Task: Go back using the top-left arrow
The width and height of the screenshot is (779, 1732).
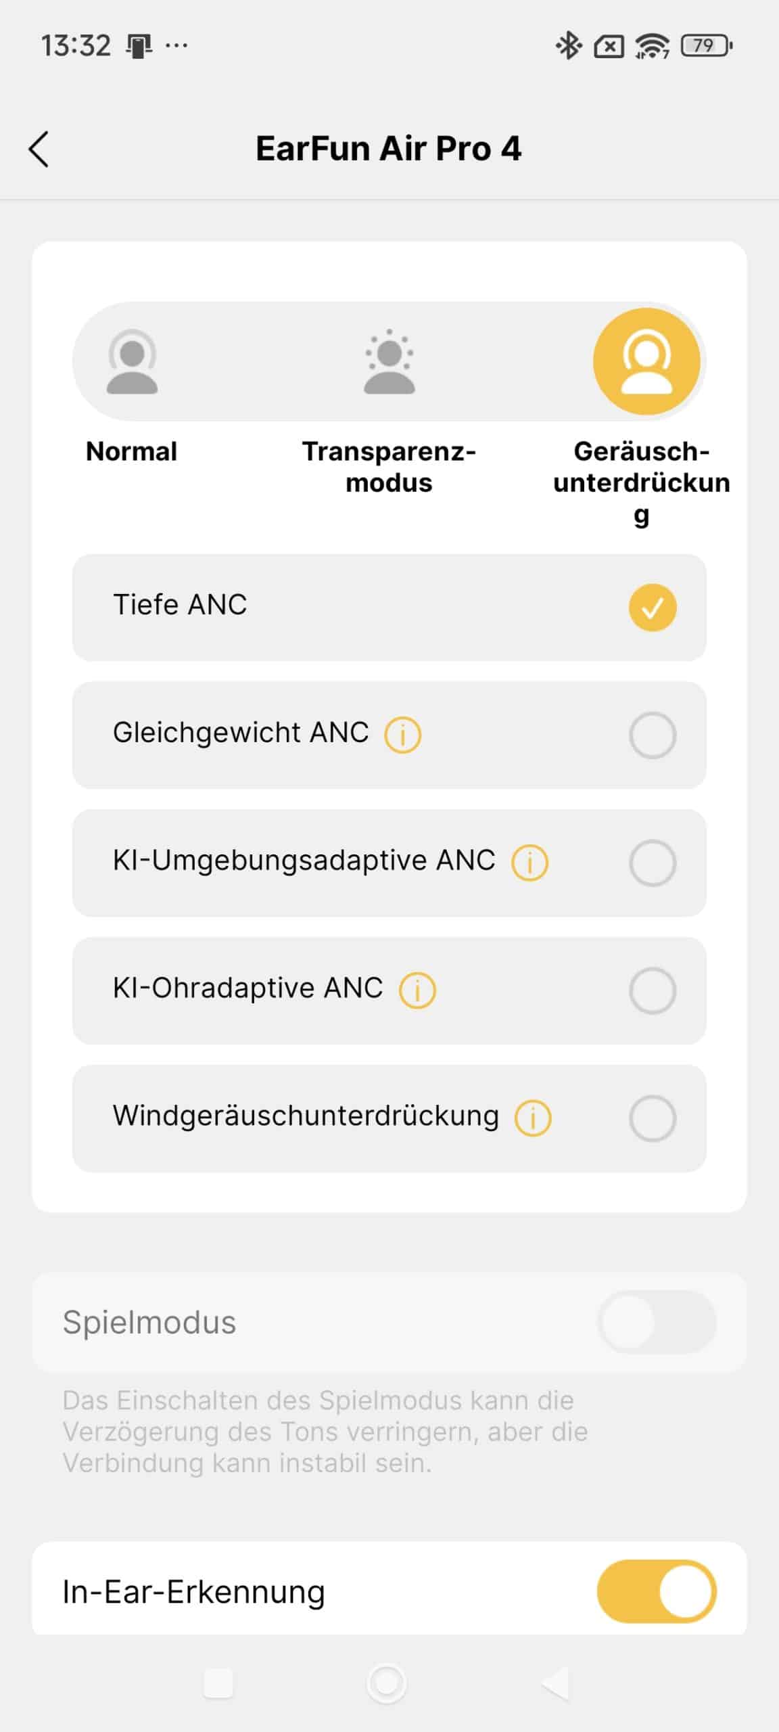Action: 39,149
